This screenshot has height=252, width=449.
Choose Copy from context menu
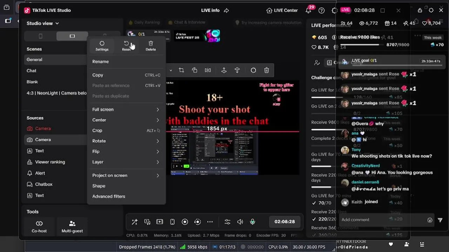tap(126, 75)
